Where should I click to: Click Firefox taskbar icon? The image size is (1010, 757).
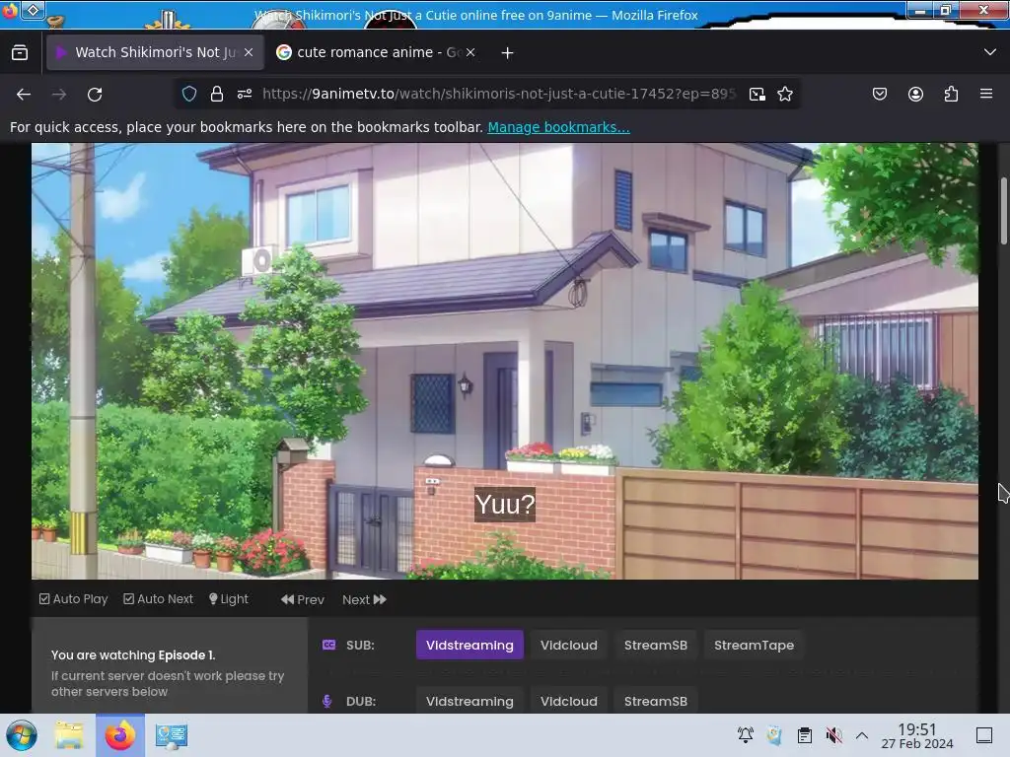pos(119,735)
